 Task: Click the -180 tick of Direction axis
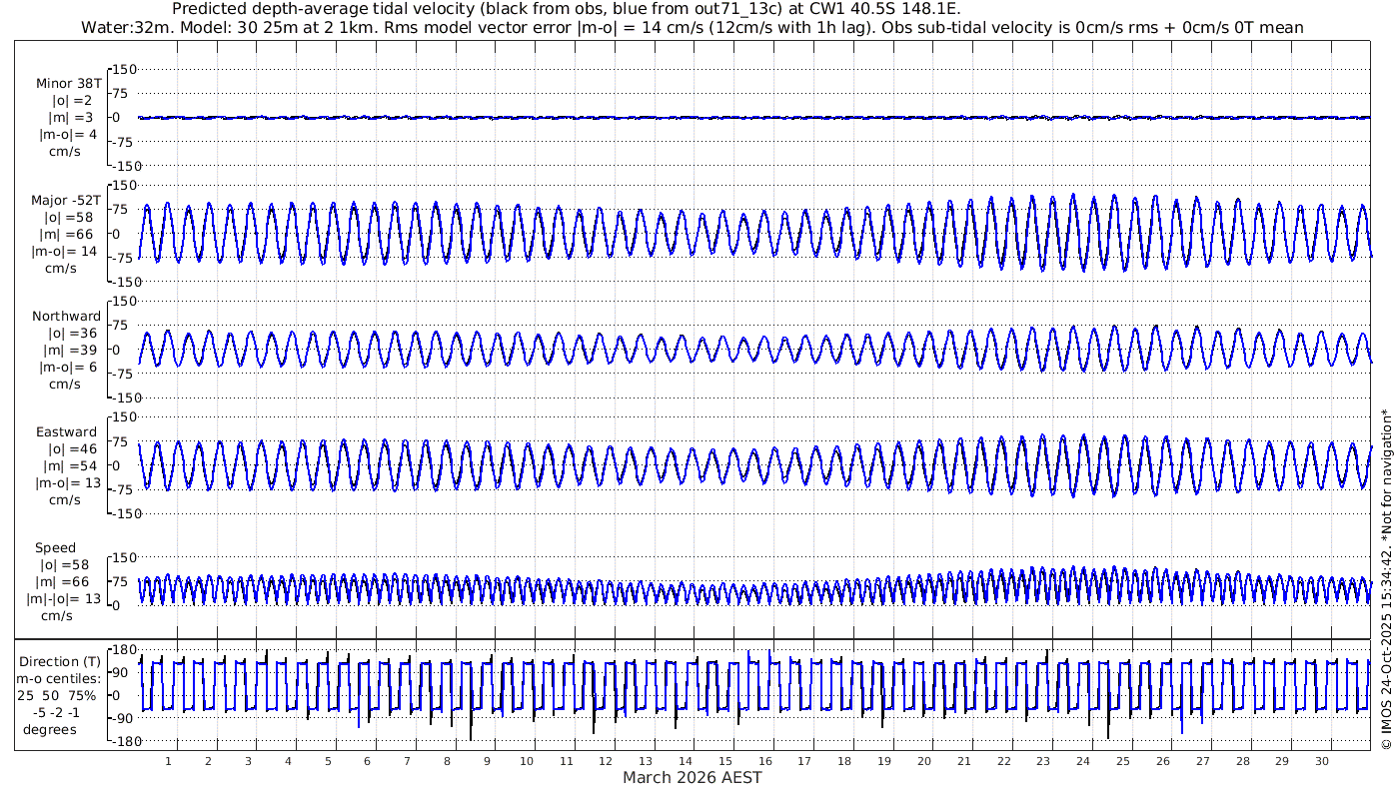[122, 741]
